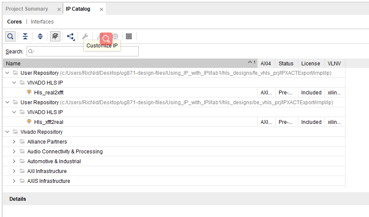
Task: Click the xilin... VLNV cell for Hls_real2xfft
Action: point(334,93)
